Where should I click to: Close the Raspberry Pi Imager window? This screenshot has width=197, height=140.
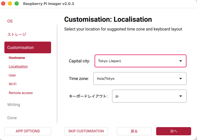pos(4,4)
